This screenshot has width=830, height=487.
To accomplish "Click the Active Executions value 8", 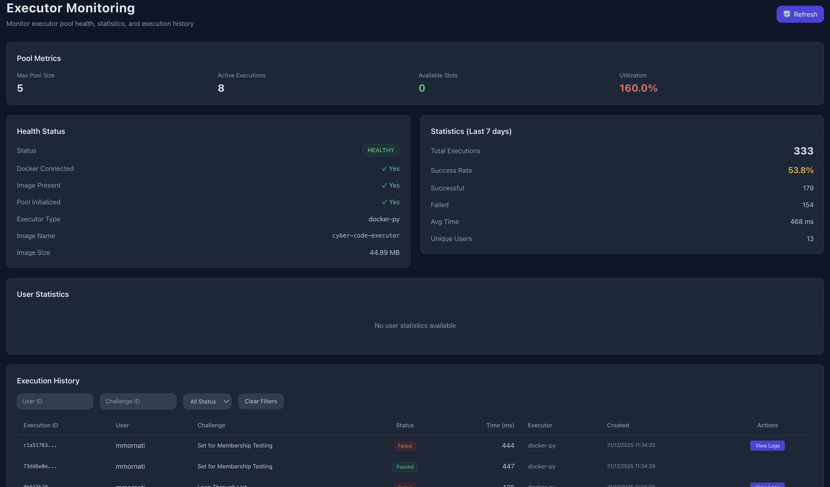I will (221, 88).
